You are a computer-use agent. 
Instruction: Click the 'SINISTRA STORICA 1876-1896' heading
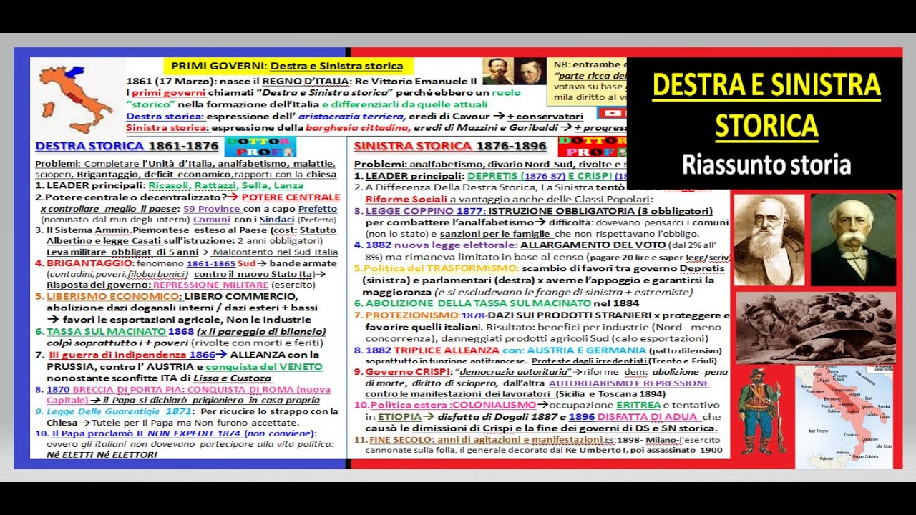449,146
